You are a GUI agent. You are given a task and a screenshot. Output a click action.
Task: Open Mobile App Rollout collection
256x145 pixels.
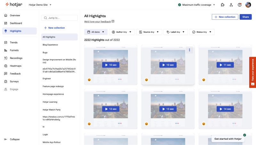pos(60,142)
